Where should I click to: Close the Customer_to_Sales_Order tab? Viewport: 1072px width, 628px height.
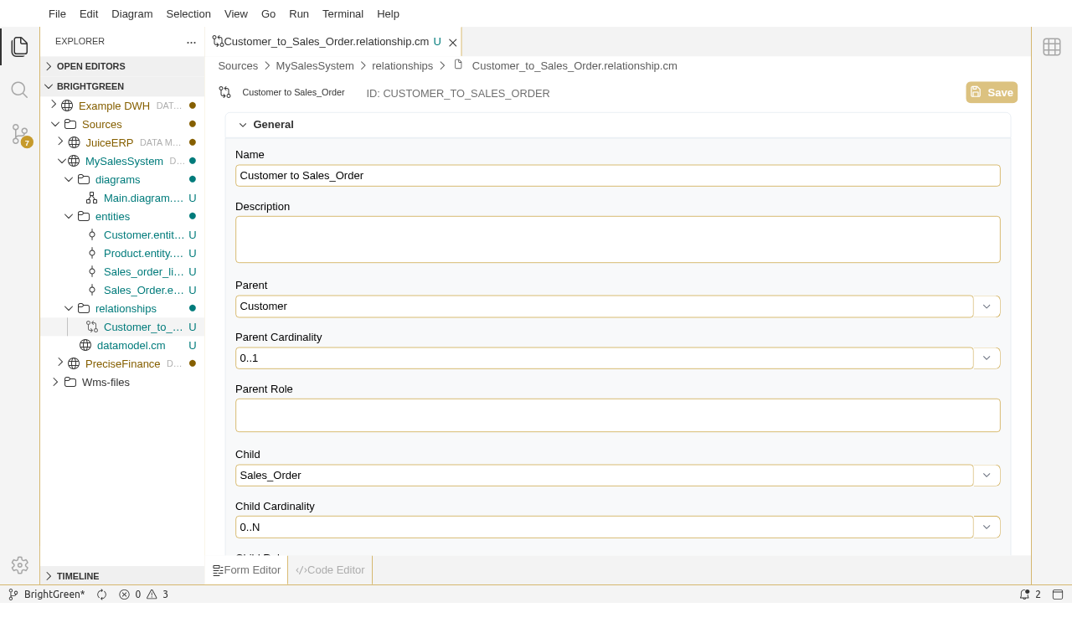point(453,43)
